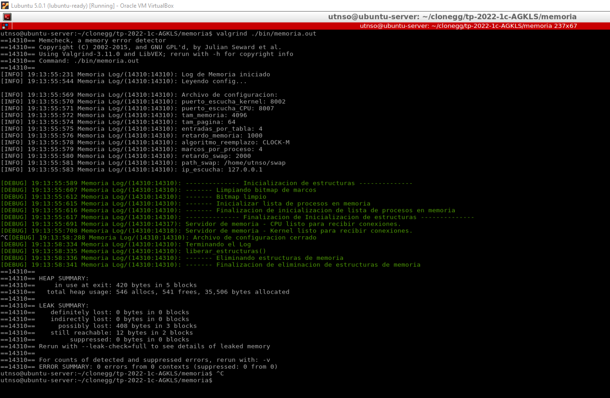Click the red terminal icon in the window header
Image resolution: width=610 pixels, height=398 pixels.
click(x=7, y=17)
